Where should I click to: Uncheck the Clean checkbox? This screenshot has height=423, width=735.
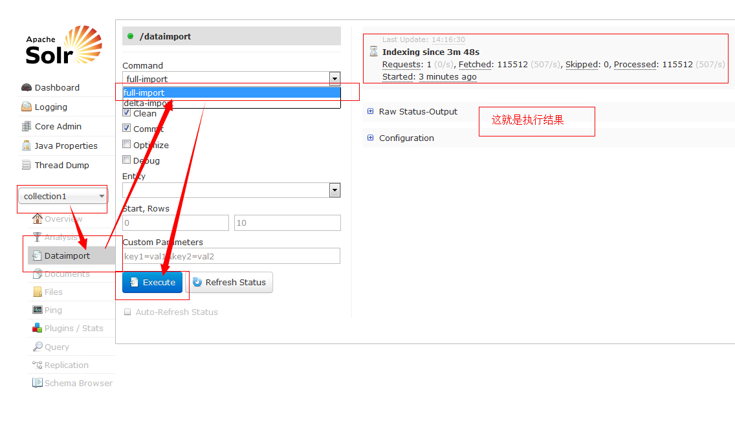(x=126, y=113)
